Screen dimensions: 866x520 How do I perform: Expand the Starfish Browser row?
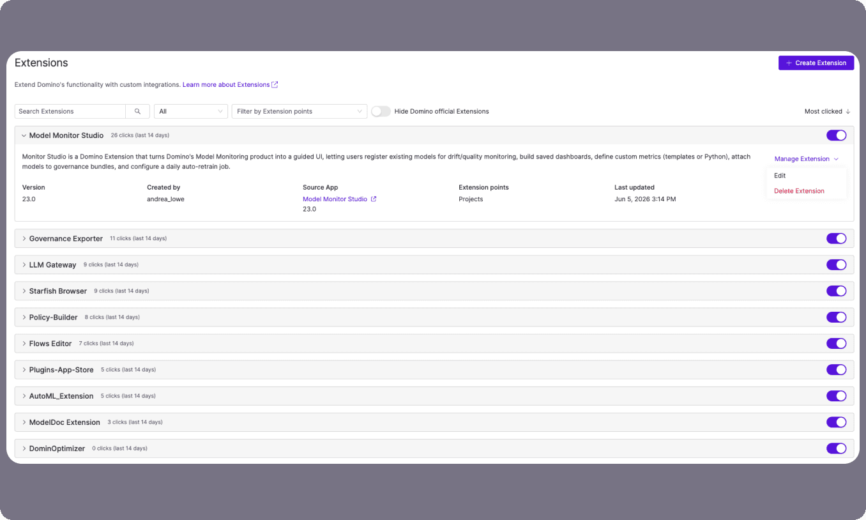24,291
